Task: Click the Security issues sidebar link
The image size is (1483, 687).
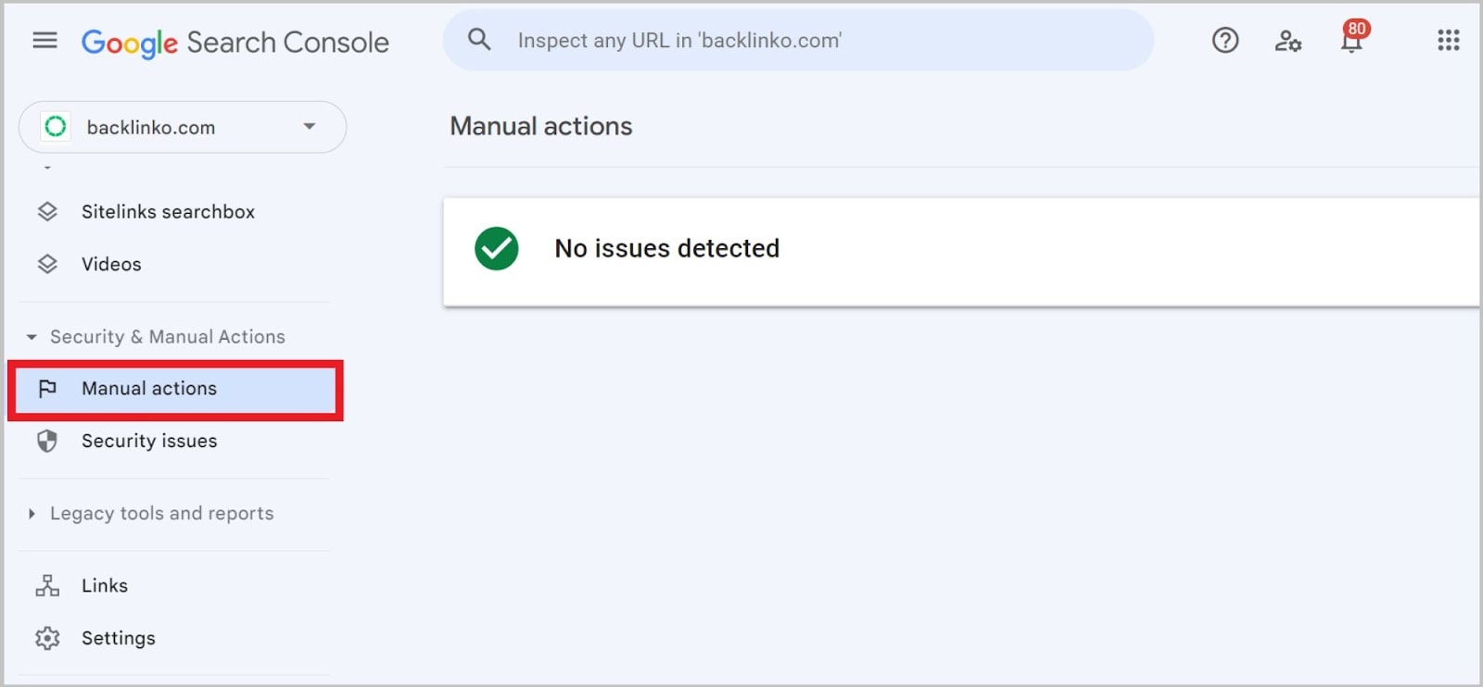Action: (148, 442)
